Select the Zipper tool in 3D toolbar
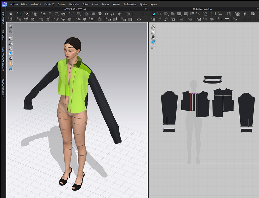This screenshot has width=259, height=198. coord(100,19)
